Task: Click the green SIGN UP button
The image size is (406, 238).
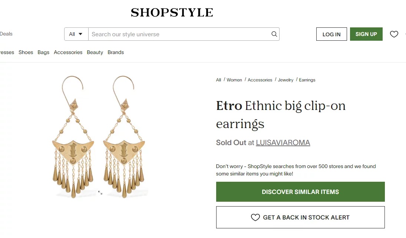Action: pos(366,34)
